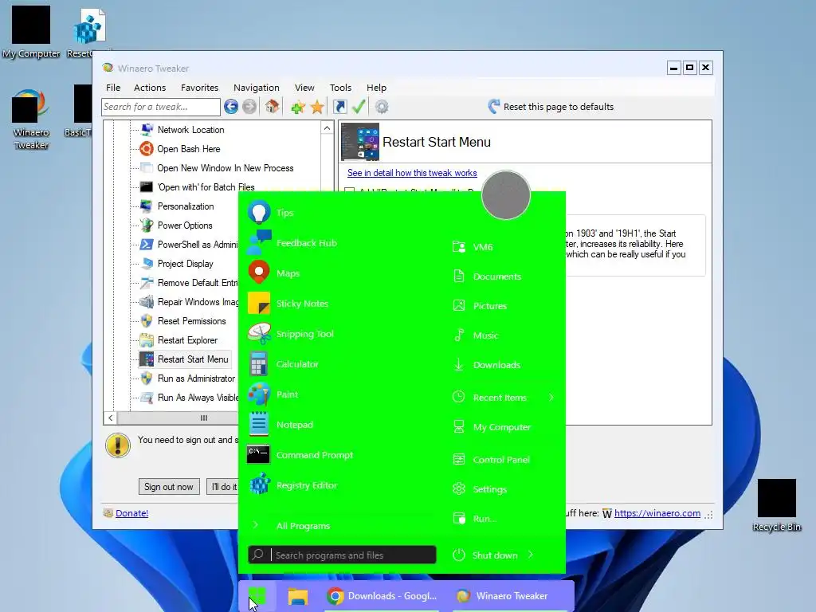Click Sign out now button
The width and height of the screenshot is (816, 612).
click(x=169, y=487)
